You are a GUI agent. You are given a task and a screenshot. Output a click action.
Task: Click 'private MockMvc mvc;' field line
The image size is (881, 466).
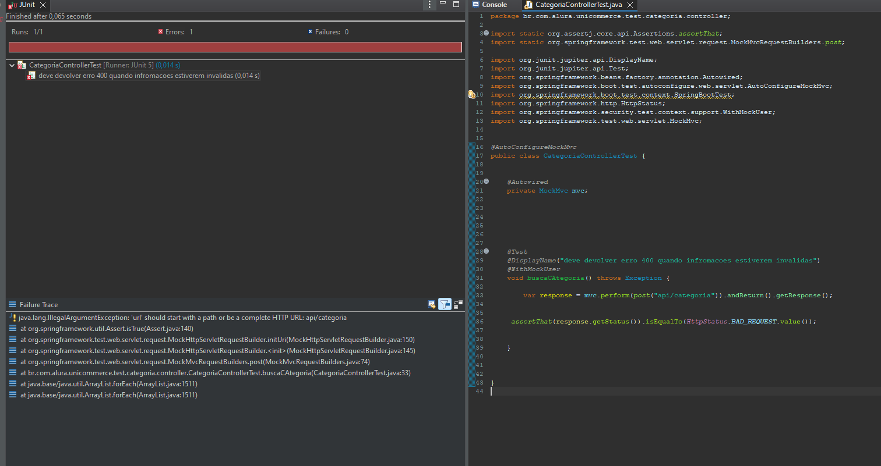548,190
